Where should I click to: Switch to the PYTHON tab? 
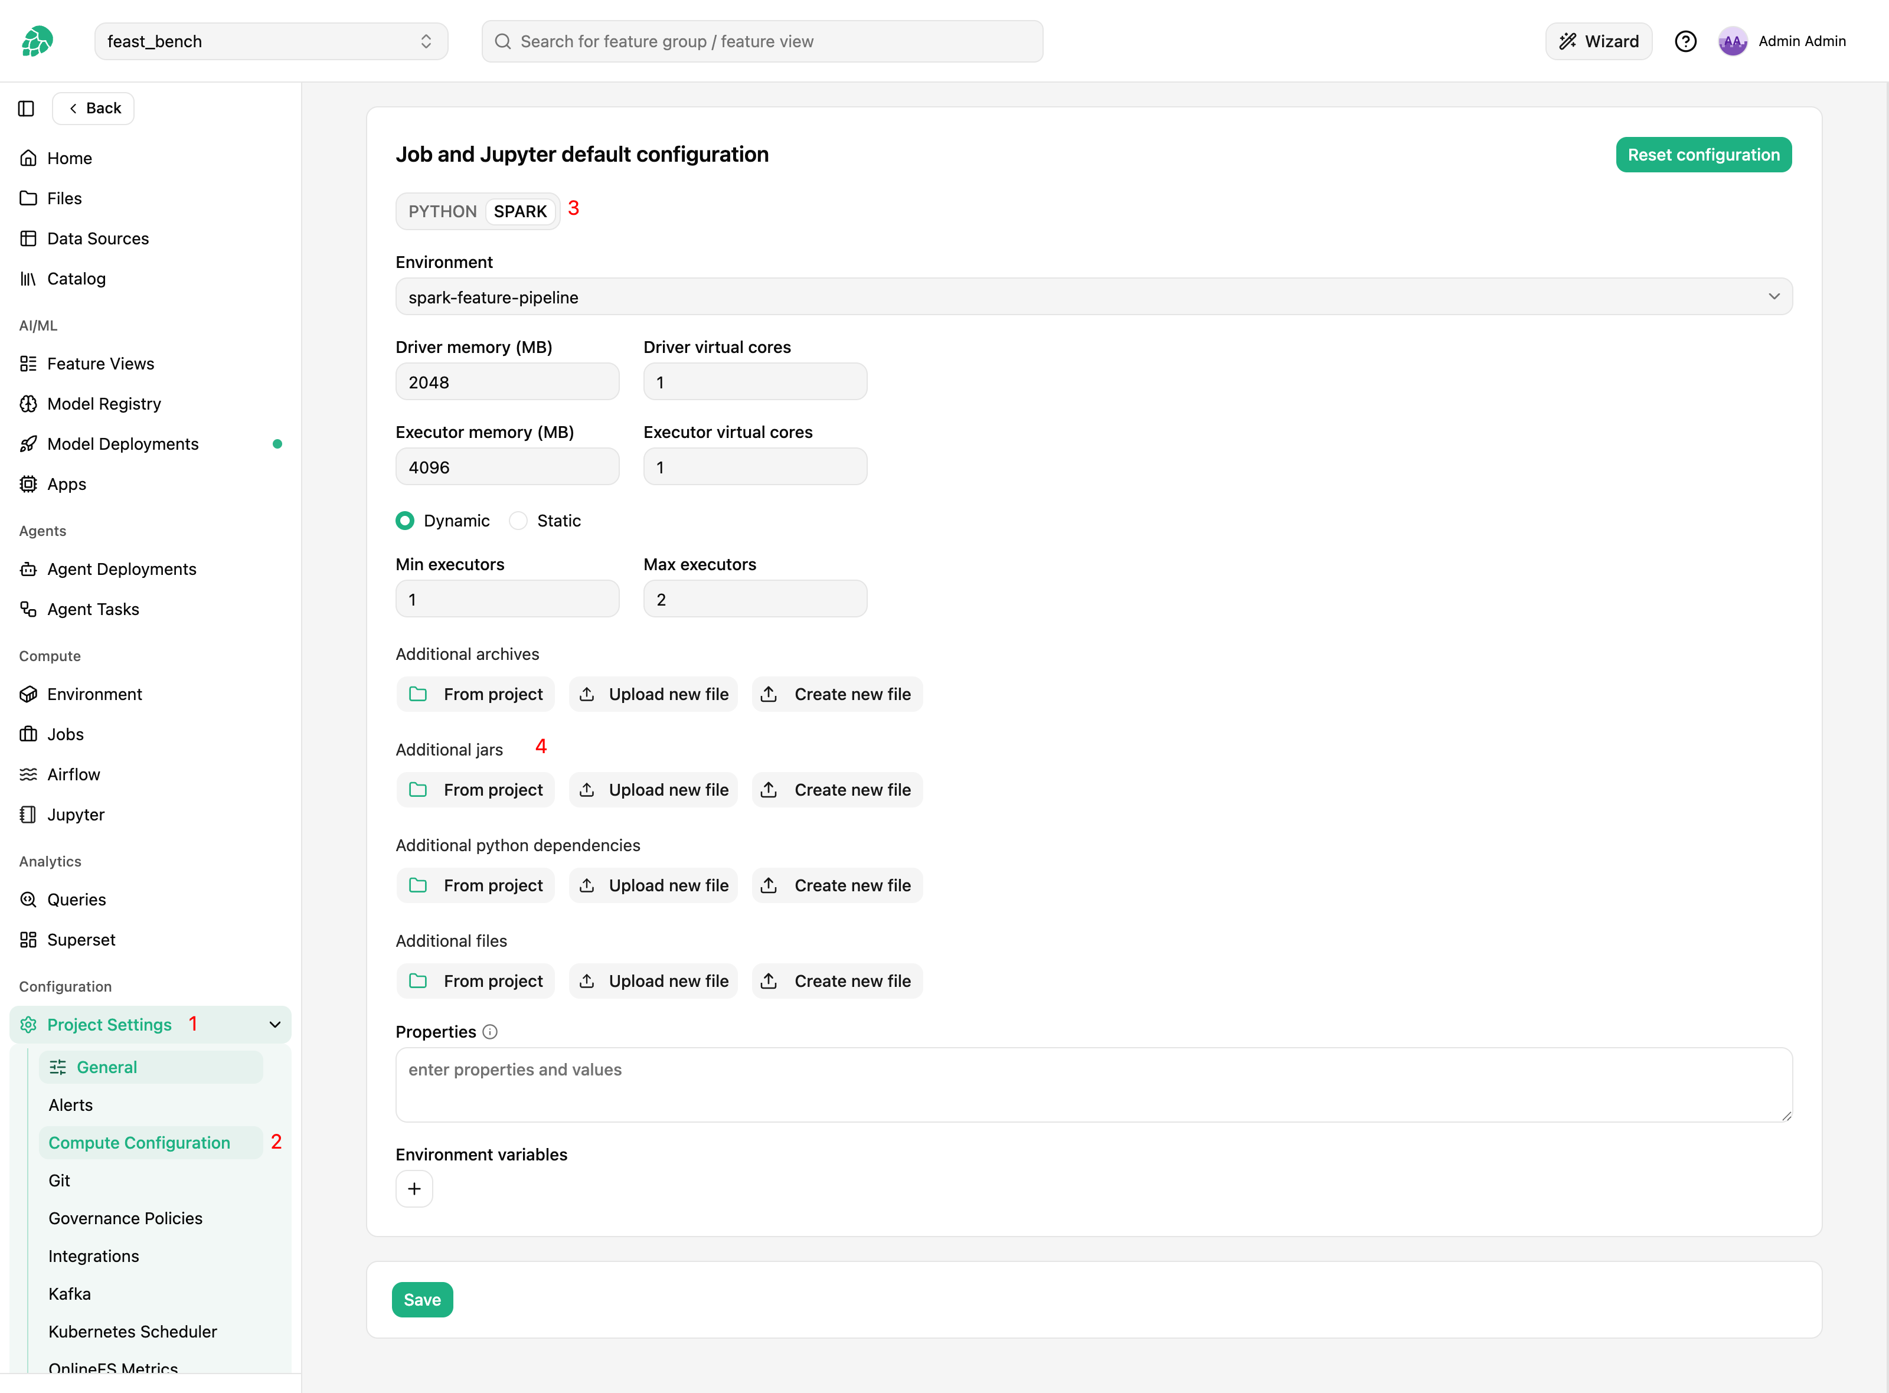(x=443, y=211)
